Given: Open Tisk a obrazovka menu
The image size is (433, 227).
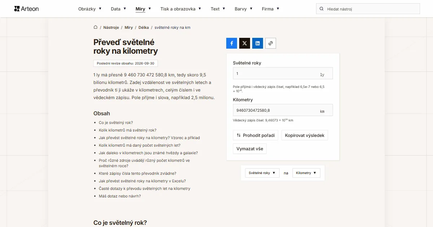Looking at the screenshot, I should [x=181, y=9].
